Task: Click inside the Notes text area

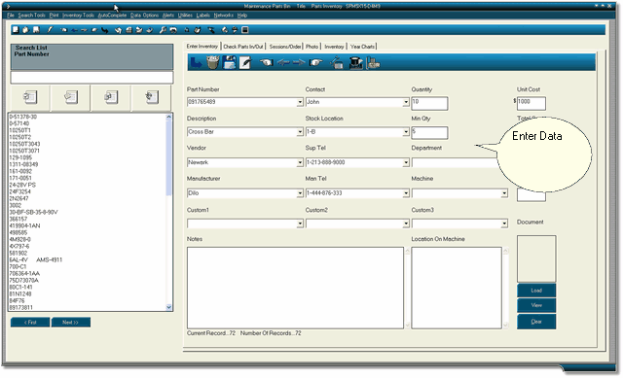Action: tap(295, 288)
